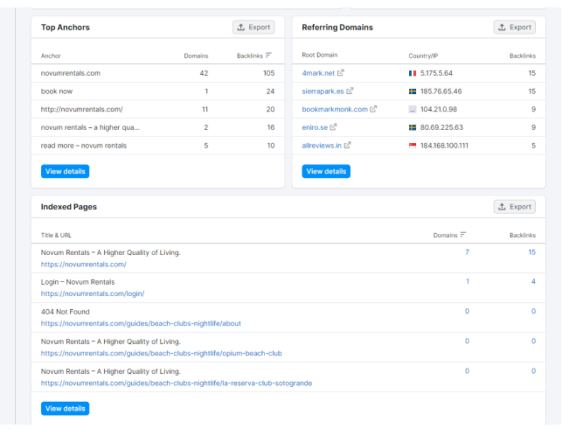Click the 1 domain count for Login page
This screenshot has width=576, height=432.
click(x=467, y=282)
